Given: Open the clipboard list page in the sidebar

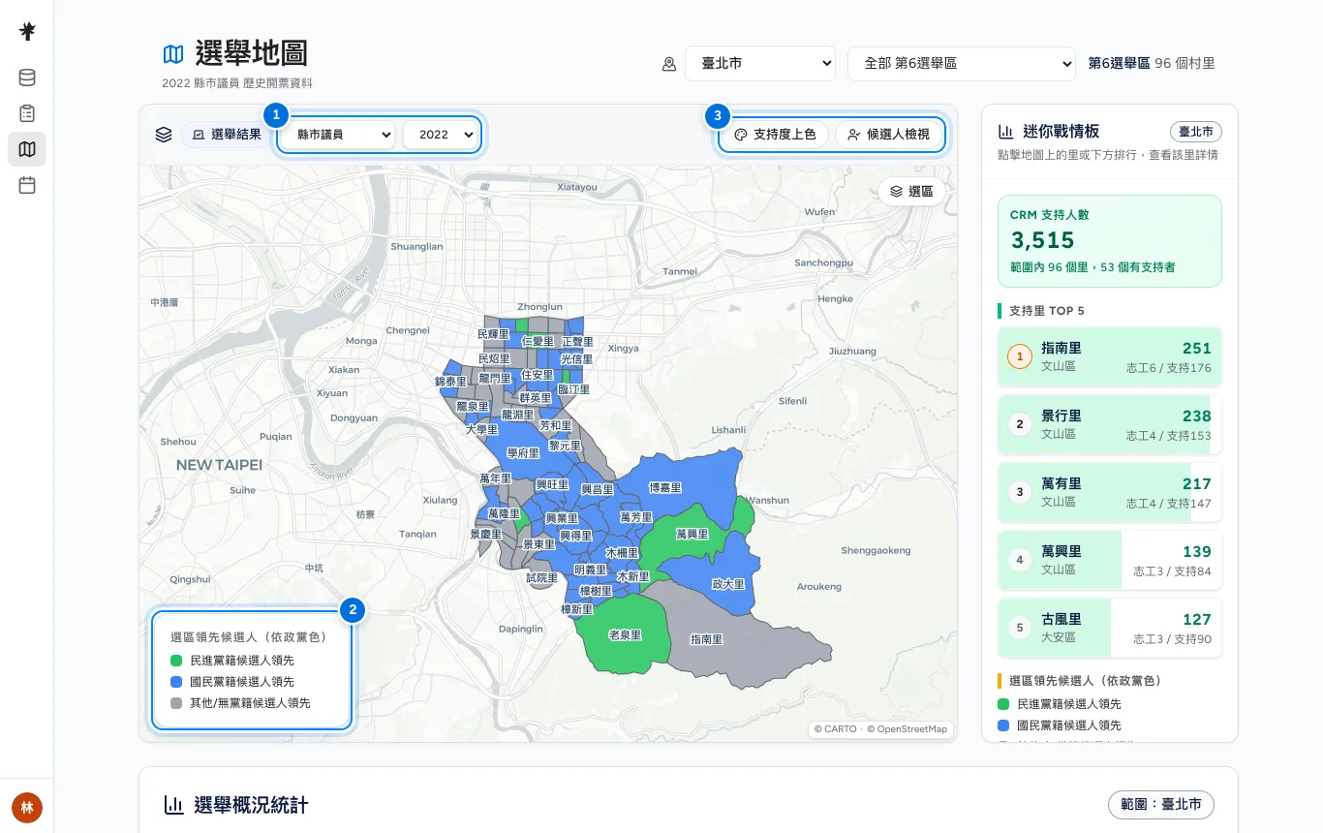Looking at the screenshot, I should (27, 113).
